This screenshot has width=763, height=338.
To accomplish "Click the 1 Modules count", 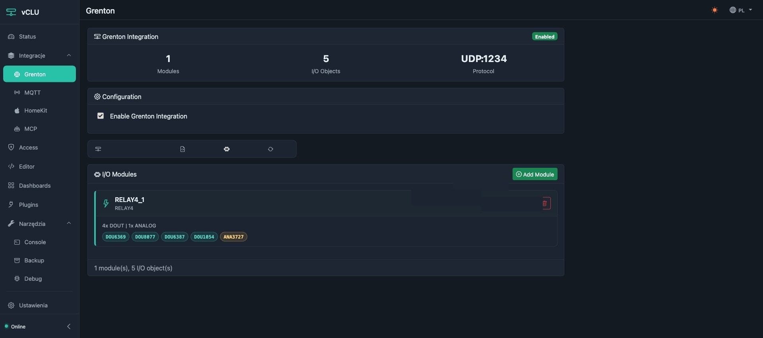I will (x=168, y=58).
